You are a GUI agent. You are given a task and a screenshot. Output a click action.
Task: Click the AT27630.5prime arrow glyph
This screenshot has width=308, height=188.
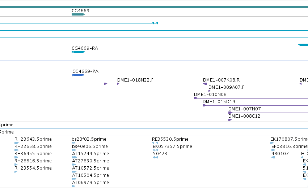click(x=74, y=165)
